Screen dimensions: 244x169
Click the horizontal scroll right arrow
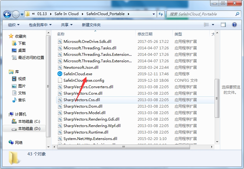pyautogui.click(x=212, y=147)
